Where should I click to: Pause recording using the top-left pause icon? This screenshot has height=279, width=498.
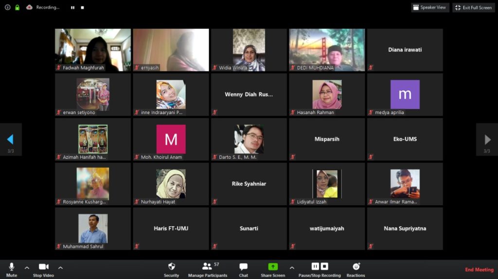[73, 8]
